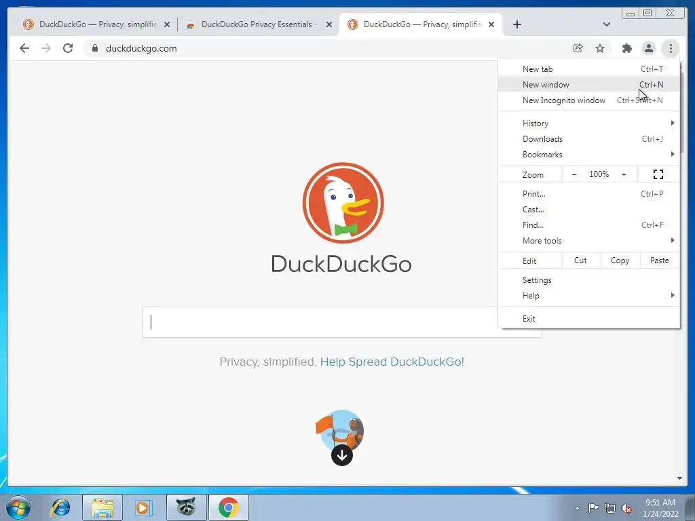
Task: Share this page using the share icon
Action: [578, 48]
